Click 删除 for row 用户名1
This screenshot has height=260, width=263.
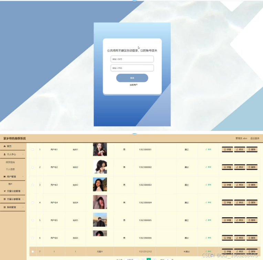pos(252,149)
